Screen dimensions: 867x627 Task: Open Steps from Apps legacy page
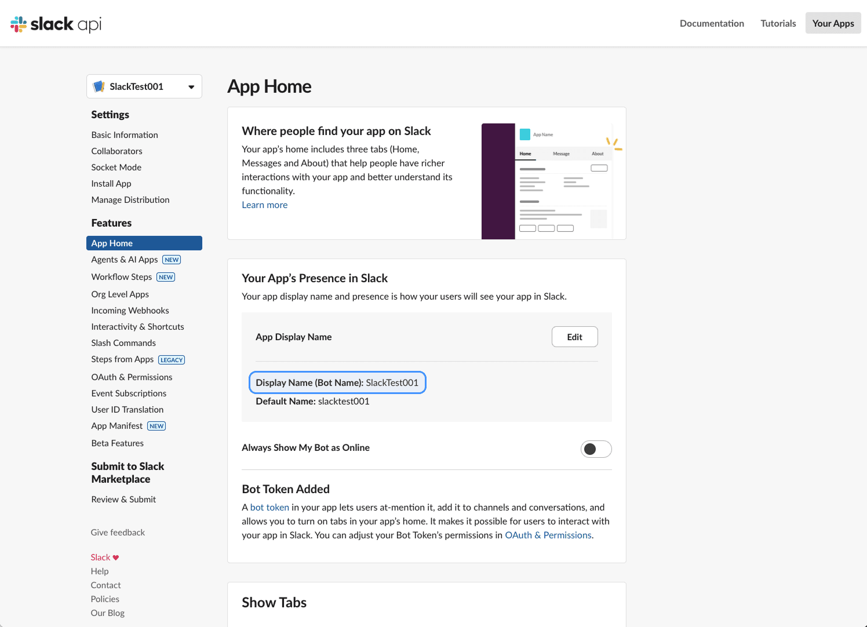(x=122, y=359)
